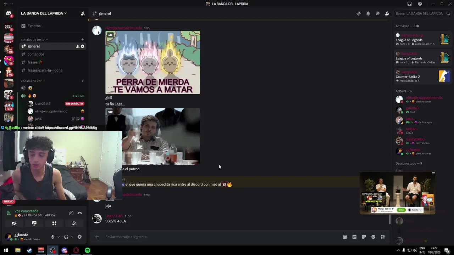Viewport: 454px width, 255px height.
Task: Select the frases-para-la-noche channel
Action: (52, 70)
